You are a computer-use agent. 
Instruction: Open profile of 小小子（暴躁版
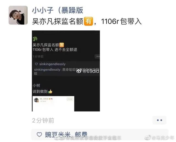[x=57, y=10]
